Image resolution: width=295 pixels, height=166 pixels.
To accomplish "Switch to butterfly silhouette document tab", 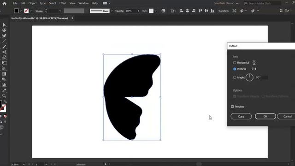I will click(x=40, y=18).
